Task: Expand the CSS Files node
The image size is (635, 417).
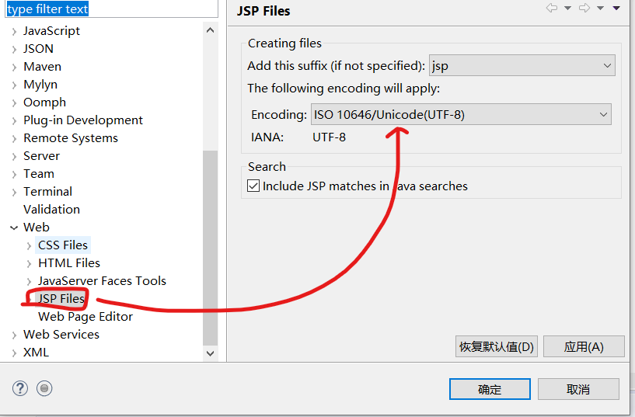Action: click(x=29, y=245)
